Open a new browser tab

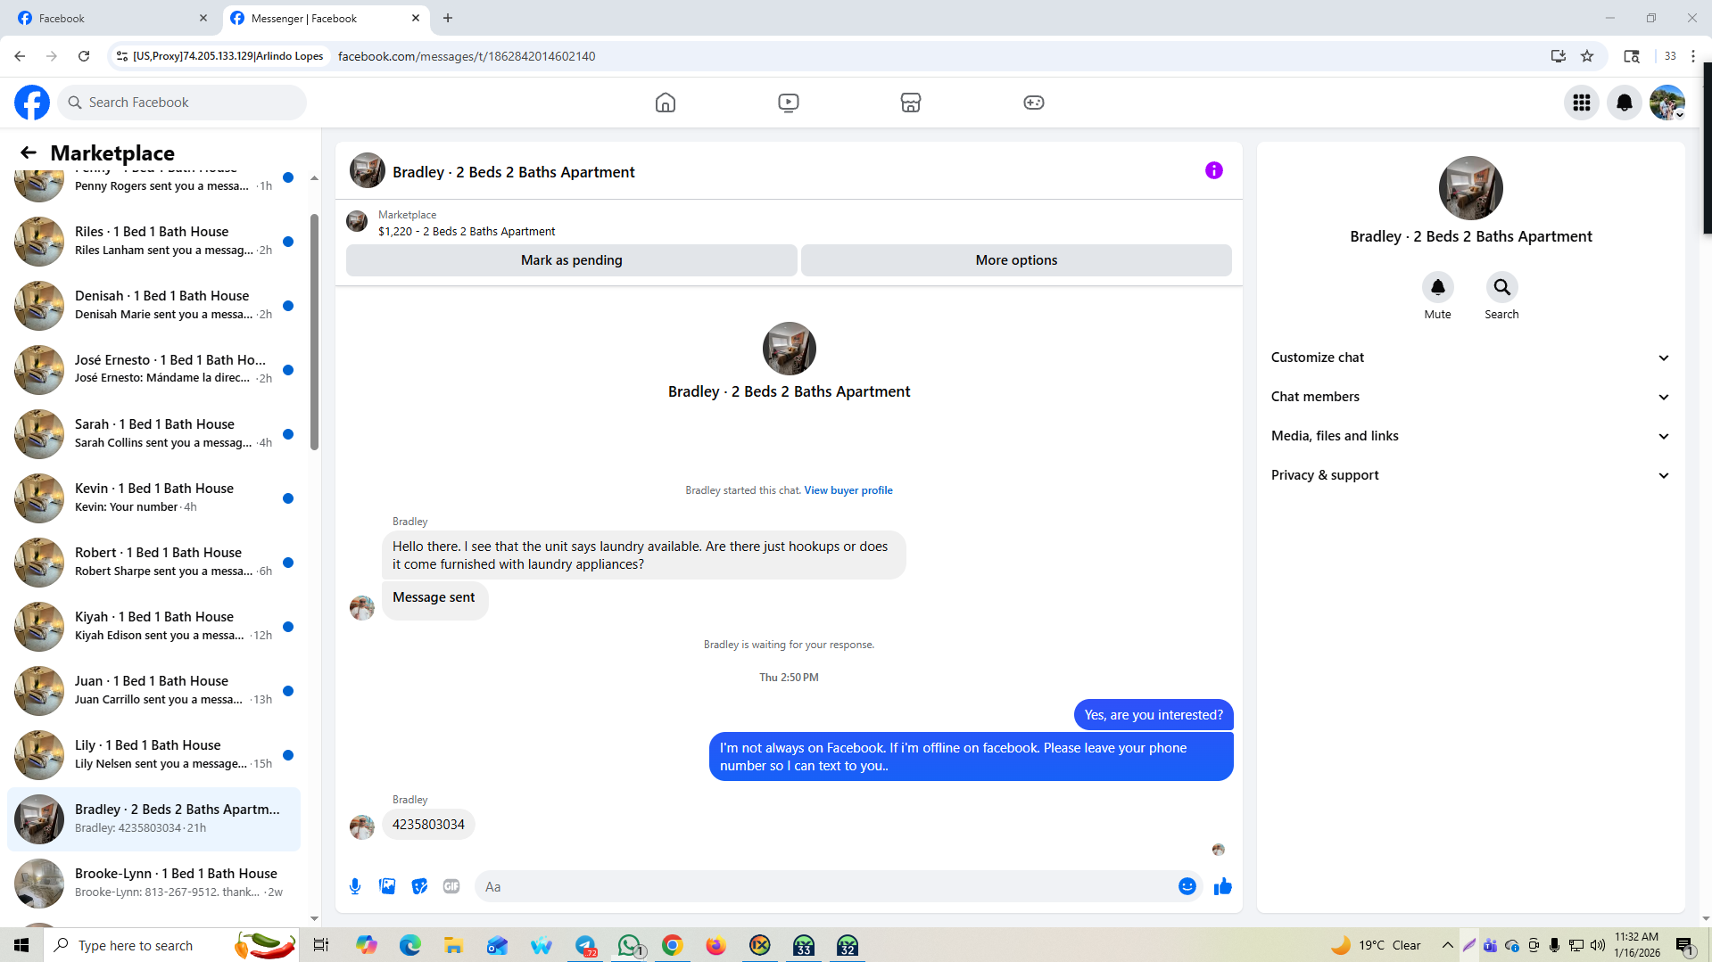pos(448,18)
